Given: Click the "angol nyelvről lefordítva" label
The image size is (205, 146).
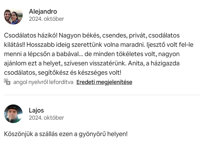Looking at the screenshot, I should click(x=43, y=82).
